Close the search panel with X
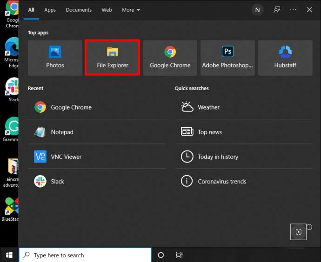The width and height of the screenshot is (321, 262). (309, 10)
